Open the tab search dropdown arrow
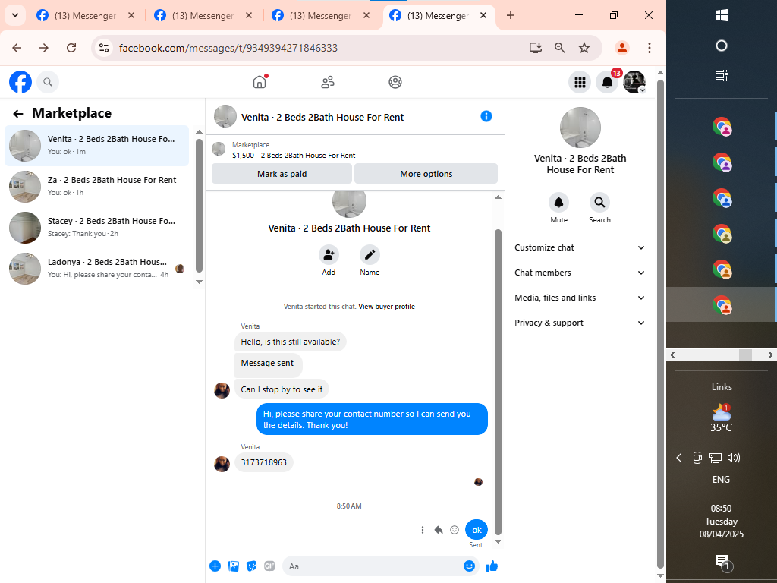The width and height of the screenshot is (777, 583). point(15,15)
